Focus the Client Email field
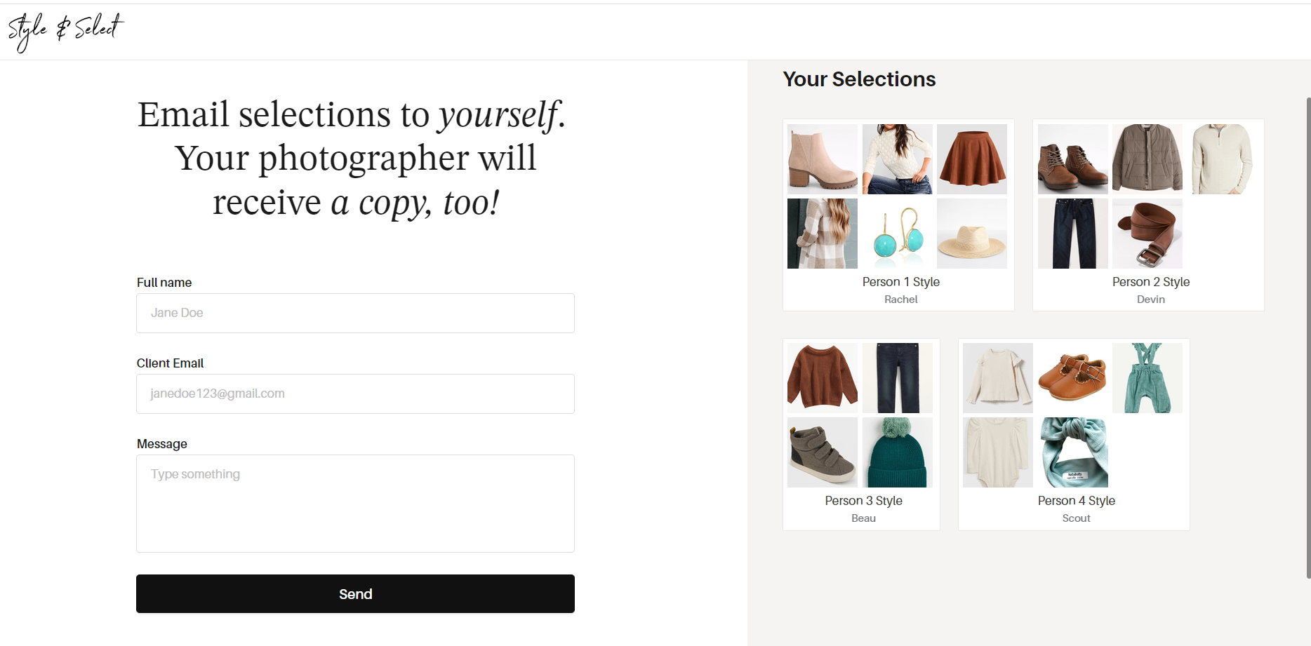The image size is (1311, 646). point(355,393)
